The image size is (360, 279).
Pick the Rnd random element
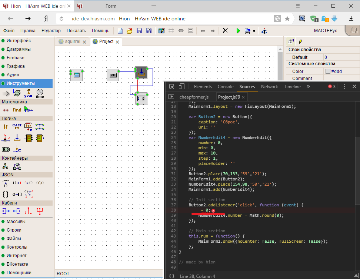coord(17,110)
